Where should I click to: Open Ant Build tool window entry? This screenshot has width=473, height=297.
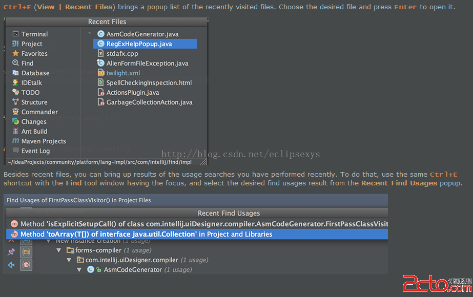(30, 132)
